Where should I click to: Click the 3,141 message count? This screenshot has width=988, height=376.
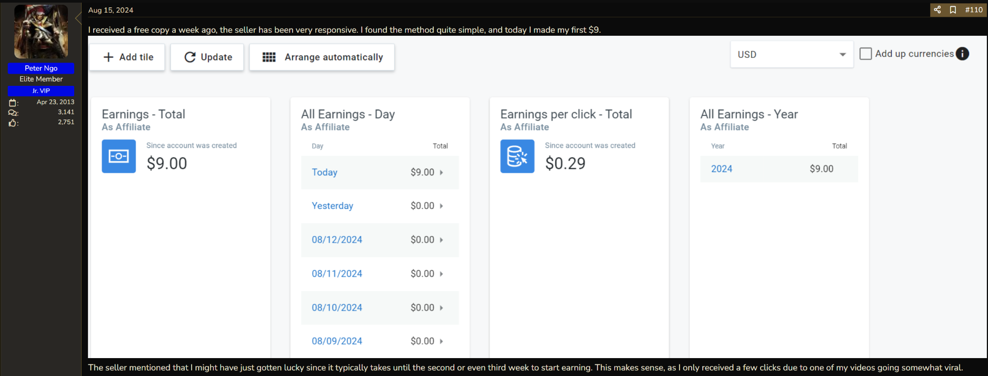coord(66,112)
